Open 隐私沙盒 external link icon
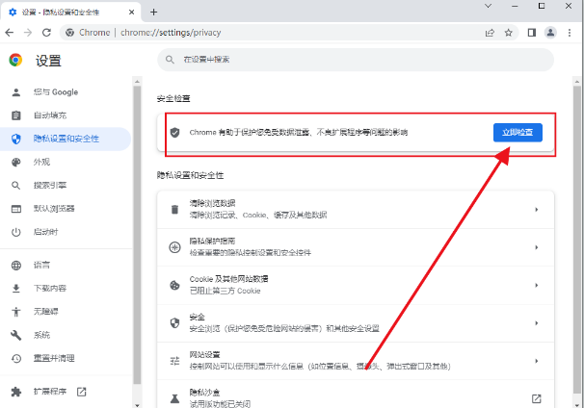Screen dimensions: 584x408 [x=537, y=398]
